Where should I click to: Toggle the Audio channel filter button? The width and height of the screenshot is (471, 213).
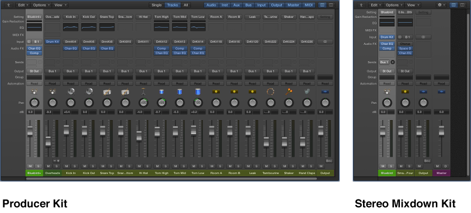pos(211,5)
